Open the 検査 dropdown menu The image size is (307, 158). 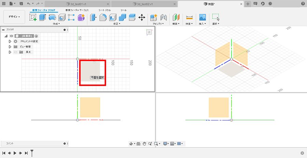click(189, 23)
